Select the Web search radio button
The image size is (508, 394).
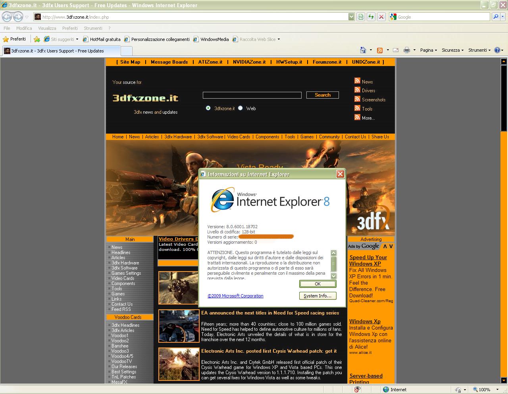(240, 108)
